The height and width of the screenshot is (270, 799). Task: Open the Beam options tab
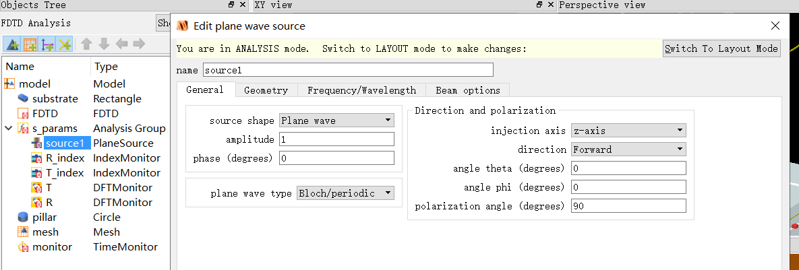(x=468, y=90)
